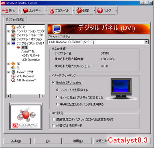This screenshot has width=154, height=148.
Task: Open the ホットキー dropdown arrow
Action: click(46, 10)
